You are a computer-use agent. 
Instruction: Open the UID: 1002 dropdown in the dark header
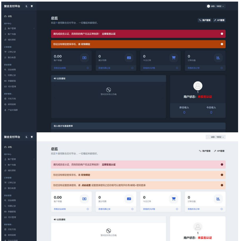coord(215,6)
